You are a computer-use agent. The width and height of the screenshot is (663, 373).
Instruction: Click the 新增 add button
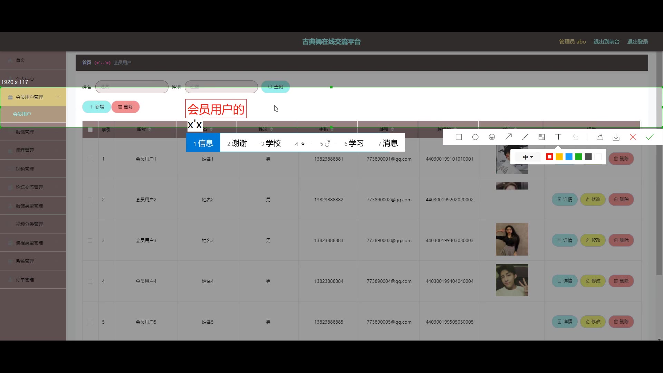click(x=96, y=107)
